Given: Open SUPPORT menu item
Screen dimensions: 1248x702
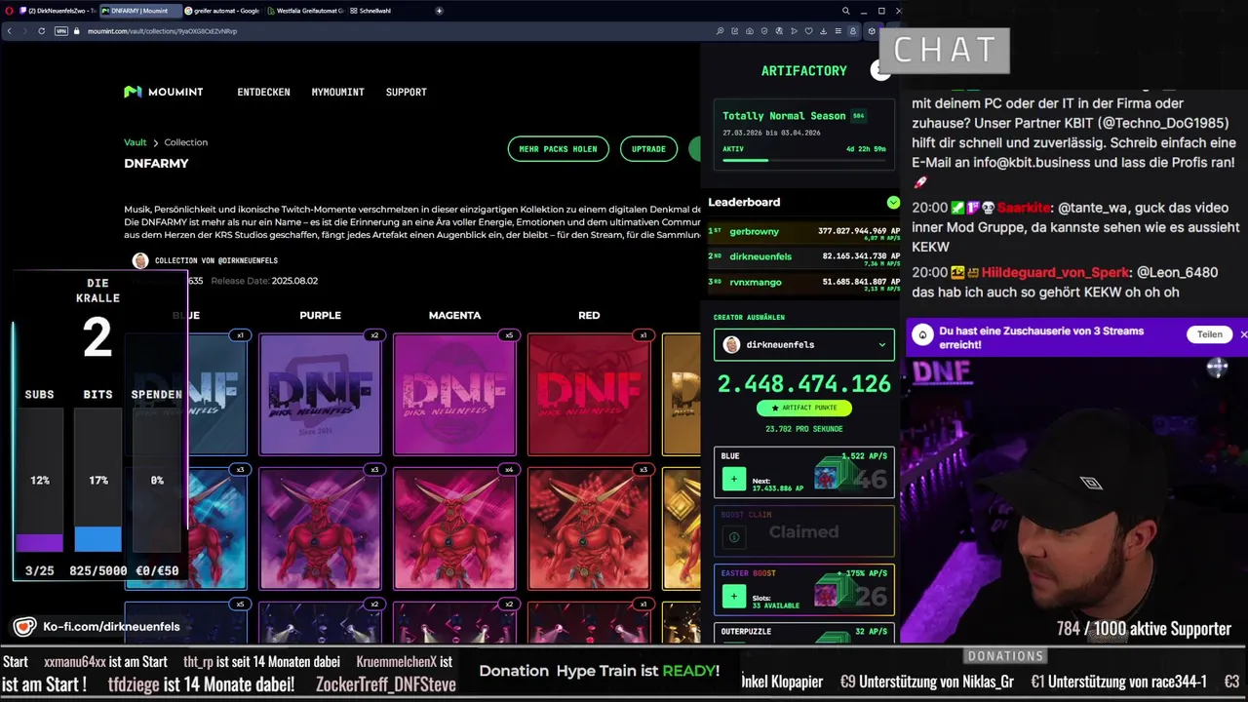Looking at the screenshot, I should [x=406, y=92].
